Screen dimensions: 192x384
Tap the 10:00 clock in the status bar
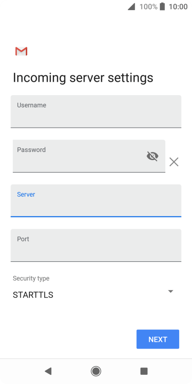tap(178, 6)
